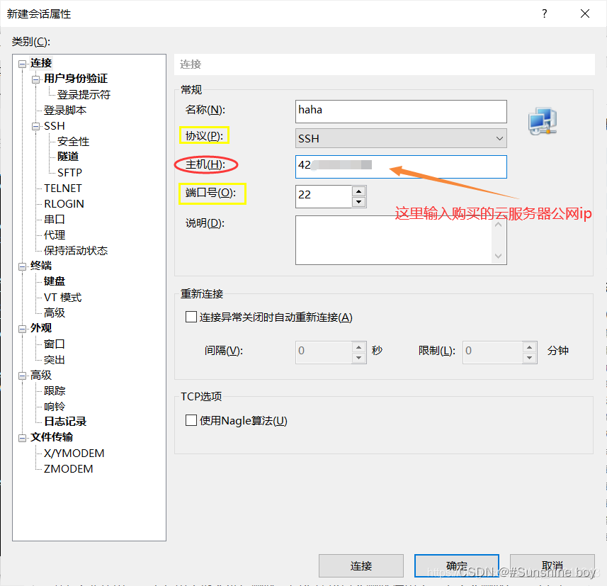Select 窗口 under 外观

tap(55, 344)
